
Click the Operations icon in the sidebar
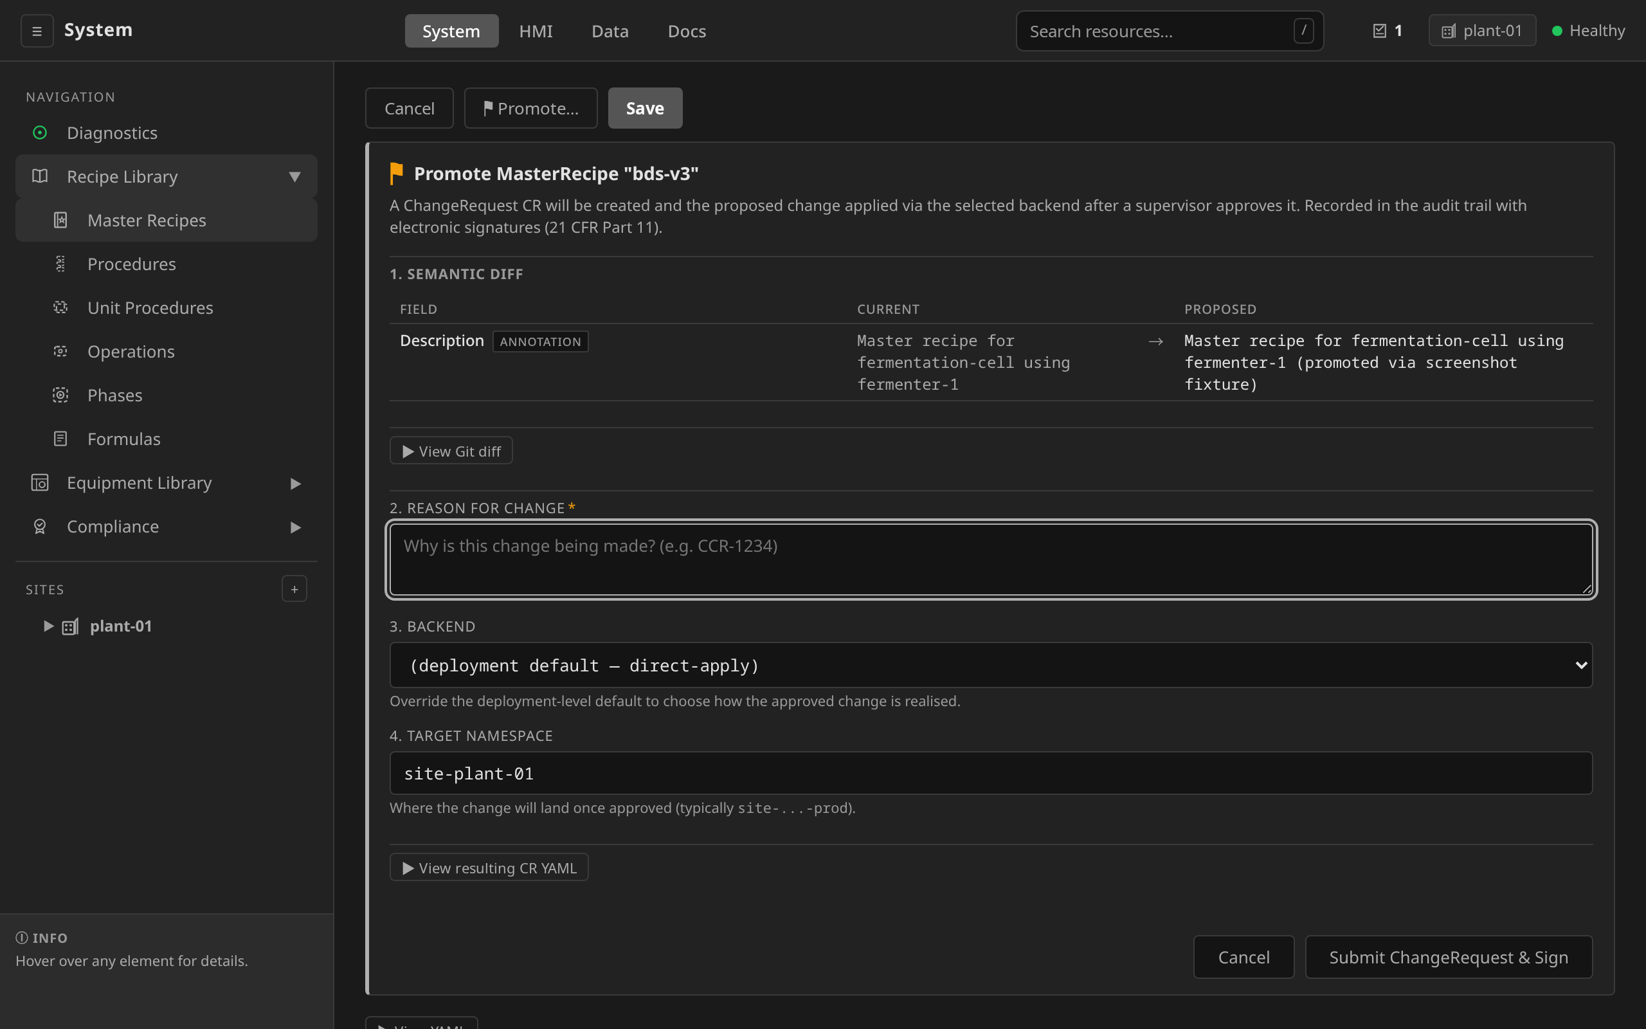coord(60,351)
